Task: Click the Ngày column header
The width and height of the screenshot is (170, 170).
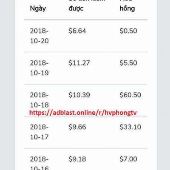Action: click(38, 9)
